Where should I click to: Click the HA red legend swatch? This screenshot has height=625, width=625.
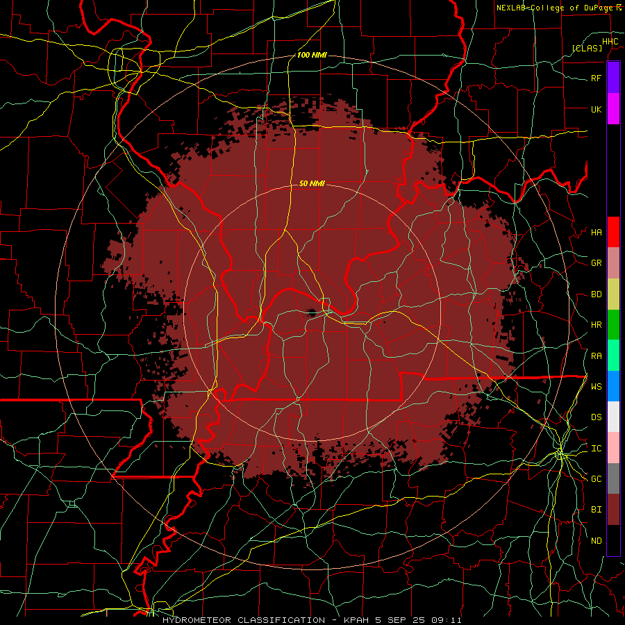(x=613, y=232)
